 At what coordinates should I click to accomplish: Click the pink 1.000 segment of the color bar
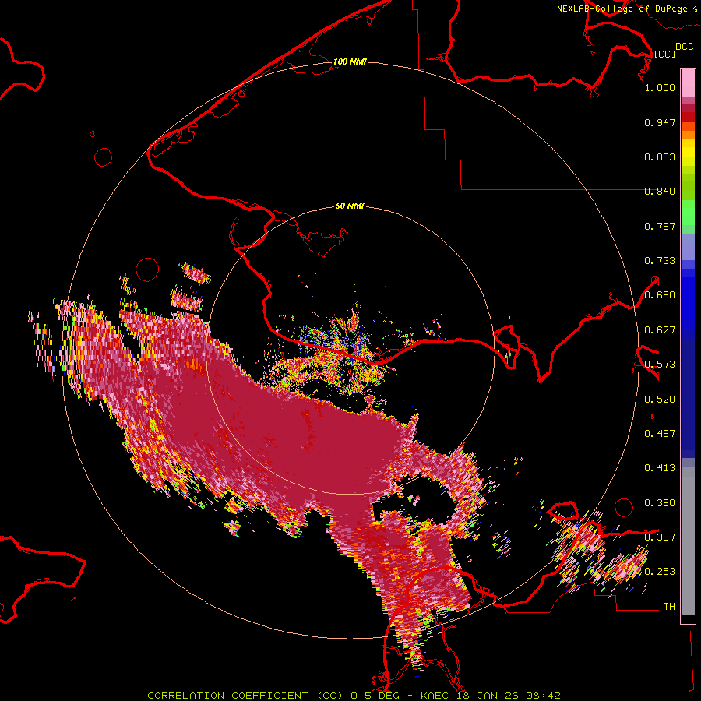point(688,83)
